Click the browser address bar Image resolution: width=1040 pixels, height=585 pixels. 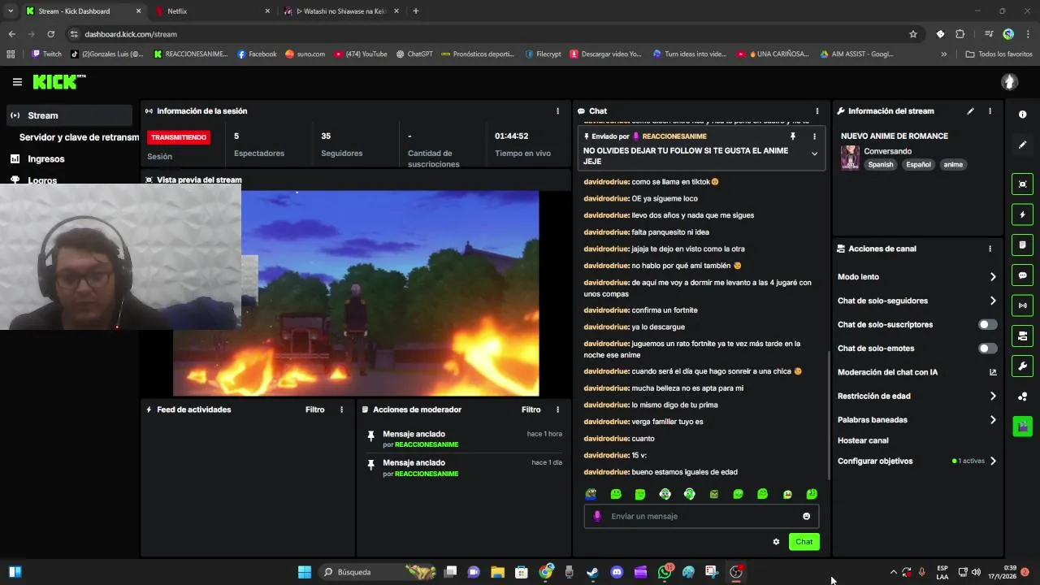pos(487,34)
